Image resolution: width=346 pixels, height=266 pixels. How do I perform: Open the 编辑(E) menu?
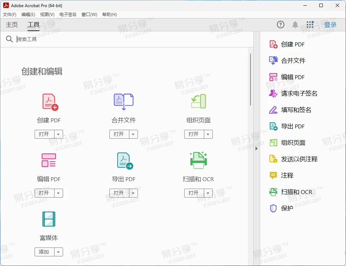[x=28, y=15]
